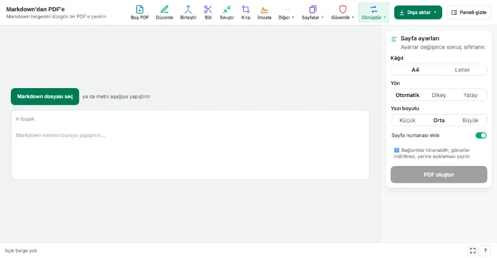Set orientation to Otomatik
The image size is (497, 258).
(407, 95)
